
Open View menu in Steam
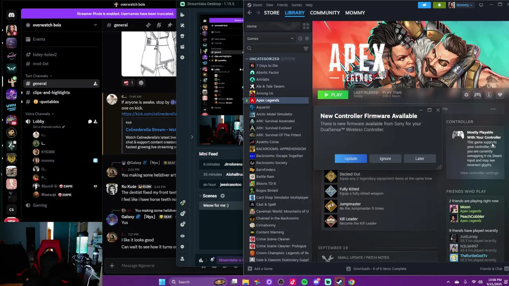point(270,5)
